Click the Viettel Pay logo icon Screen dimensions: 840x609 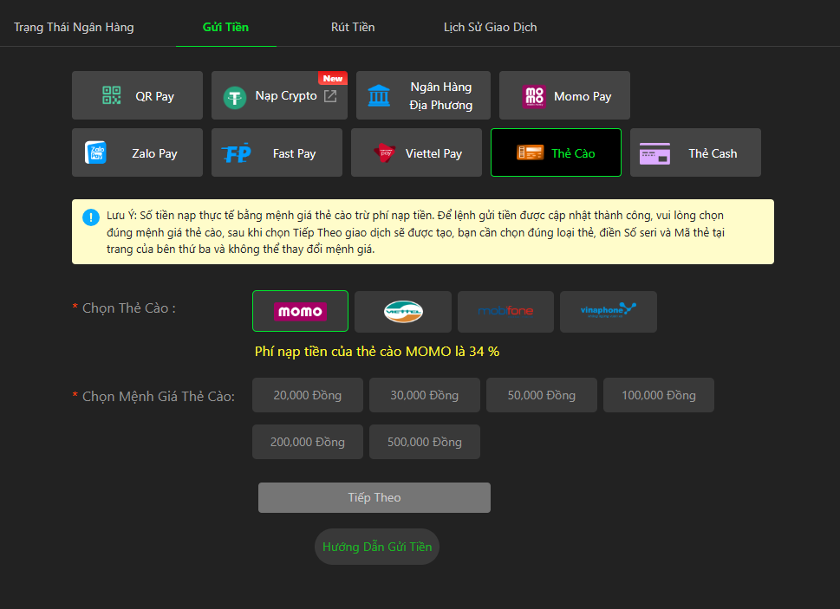pos(385,153)
